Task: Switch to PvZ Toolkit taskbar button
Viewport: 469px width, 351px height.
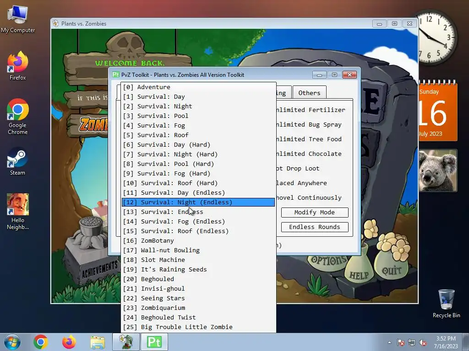Action: click(154, 342)
